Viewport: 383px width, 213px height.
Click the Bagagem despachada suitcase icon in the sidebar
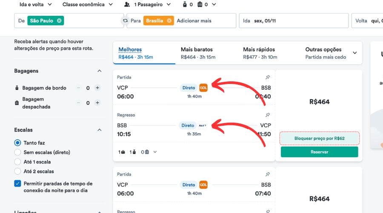tap(17, 103)
